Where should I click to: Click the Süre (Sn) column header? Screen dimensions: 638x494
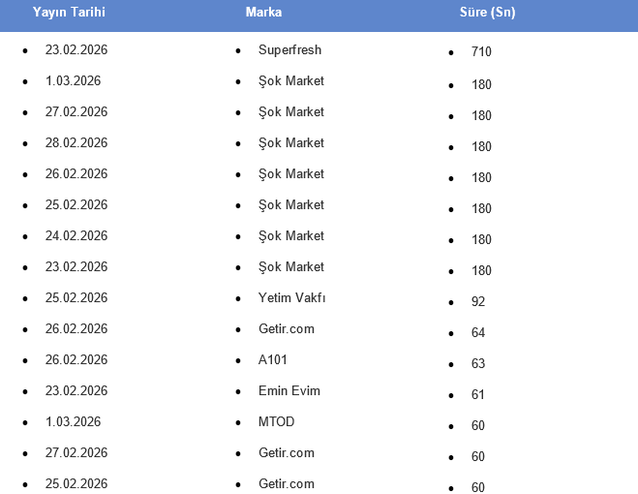pyautogui.click(x=487, y=13)
